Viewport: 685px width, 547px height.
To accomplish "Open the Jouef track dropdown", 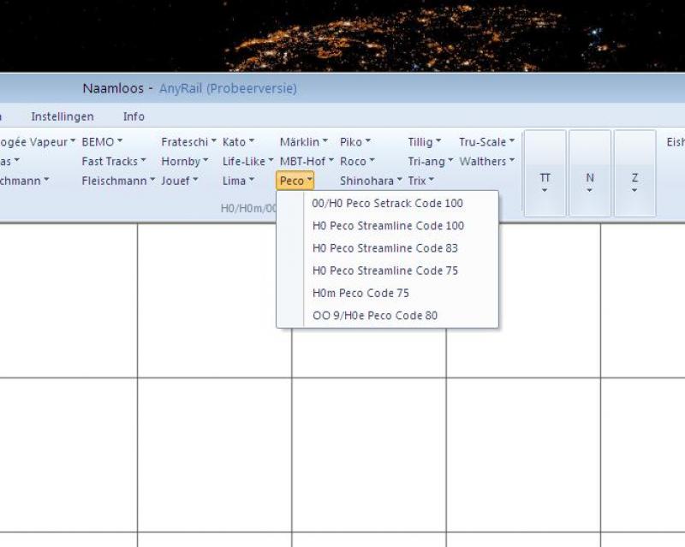I will (x=180, y=181).
